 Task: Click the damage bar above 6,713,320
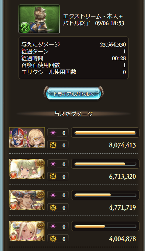click(105, 164)
